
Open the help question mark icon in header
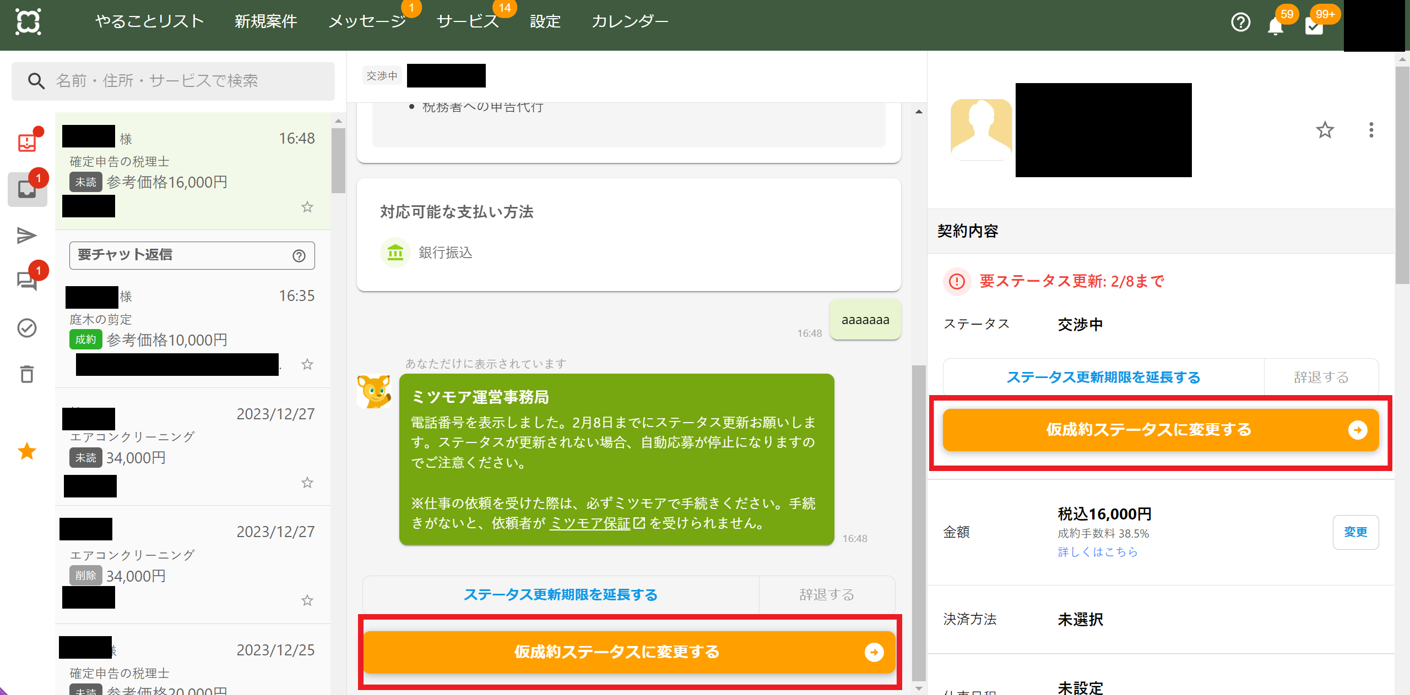pyautogui.click(x=1240, y=23)
